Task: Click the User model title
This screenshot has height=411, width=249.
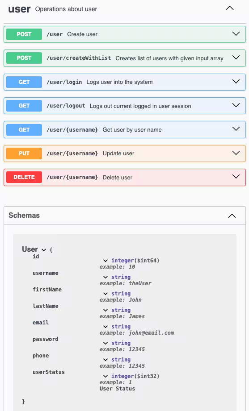Action: (x=30, y=249)
